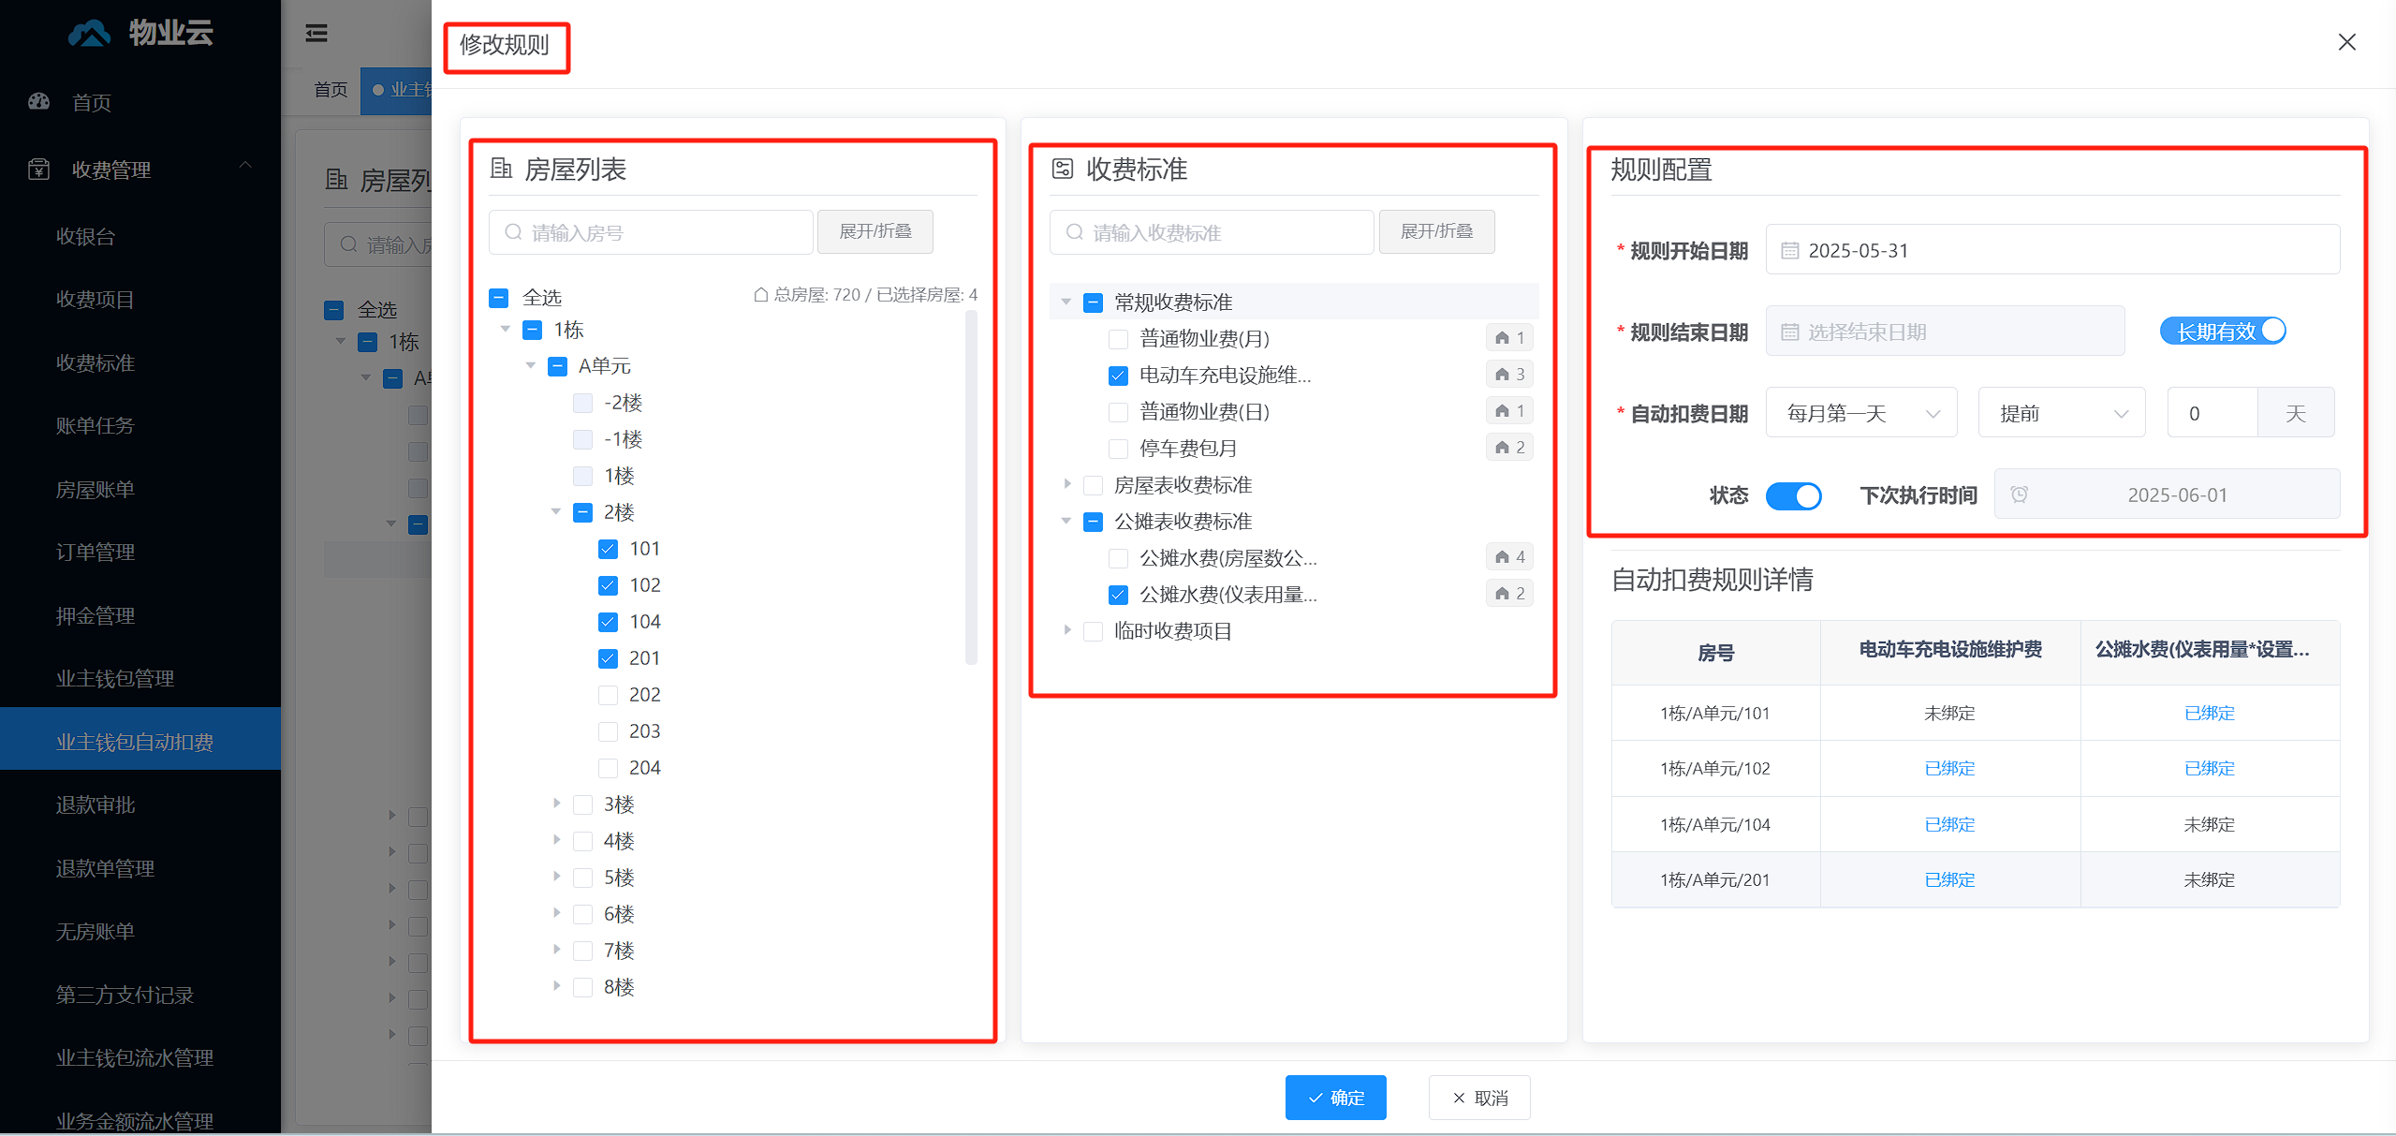Viewport: 2396px width, 1136px height.
Task: Click the 规则开始日期 date field
Action: pos(2052,250)
